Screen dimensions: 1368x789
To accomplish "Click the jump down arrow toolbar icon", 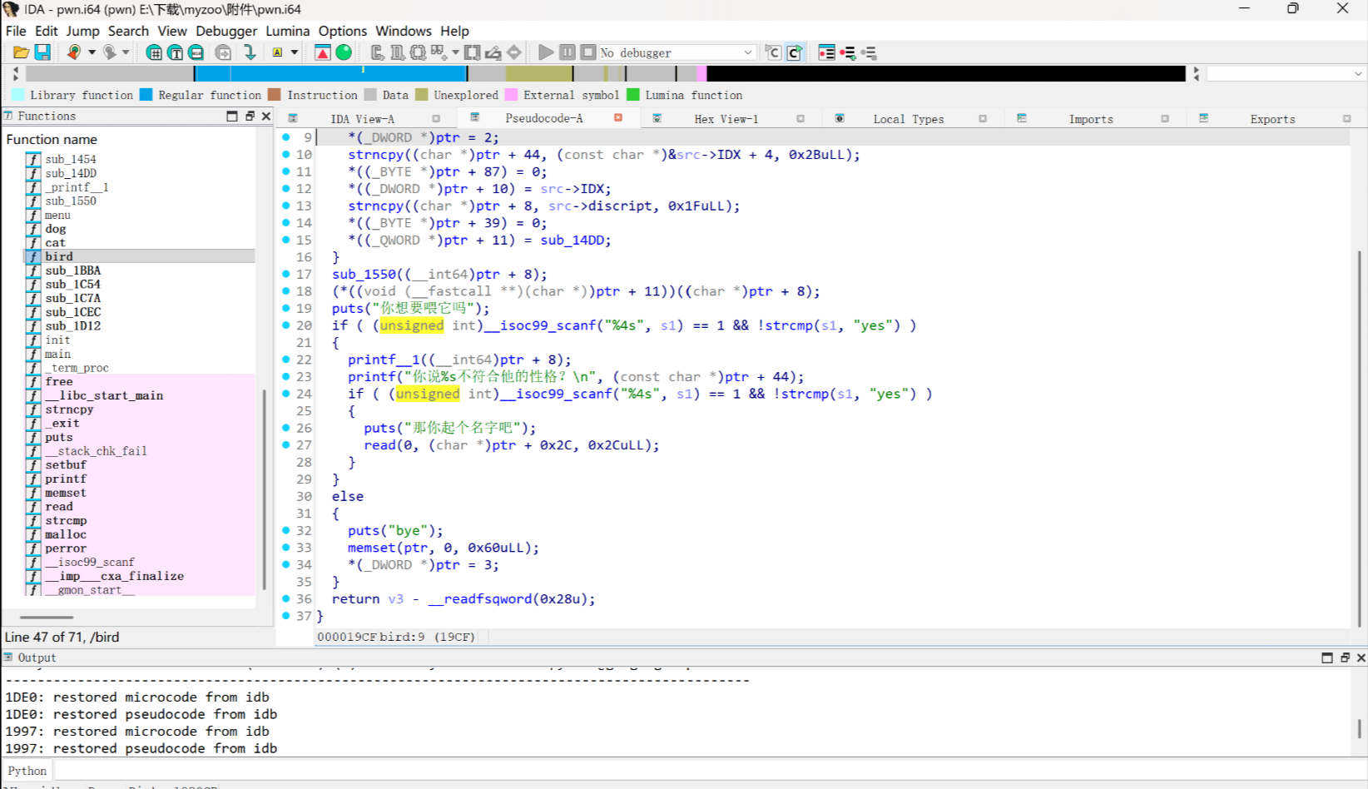I will tap(249, 52).
